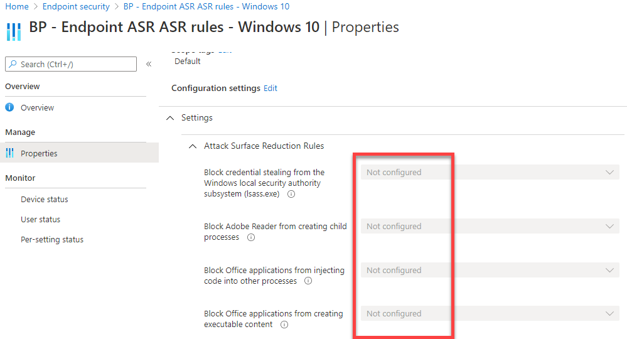Click info icon beside lsass.exe rule
Image resolution: width=627 pixels, height=339 pixels.
click(x=291, y=194)
